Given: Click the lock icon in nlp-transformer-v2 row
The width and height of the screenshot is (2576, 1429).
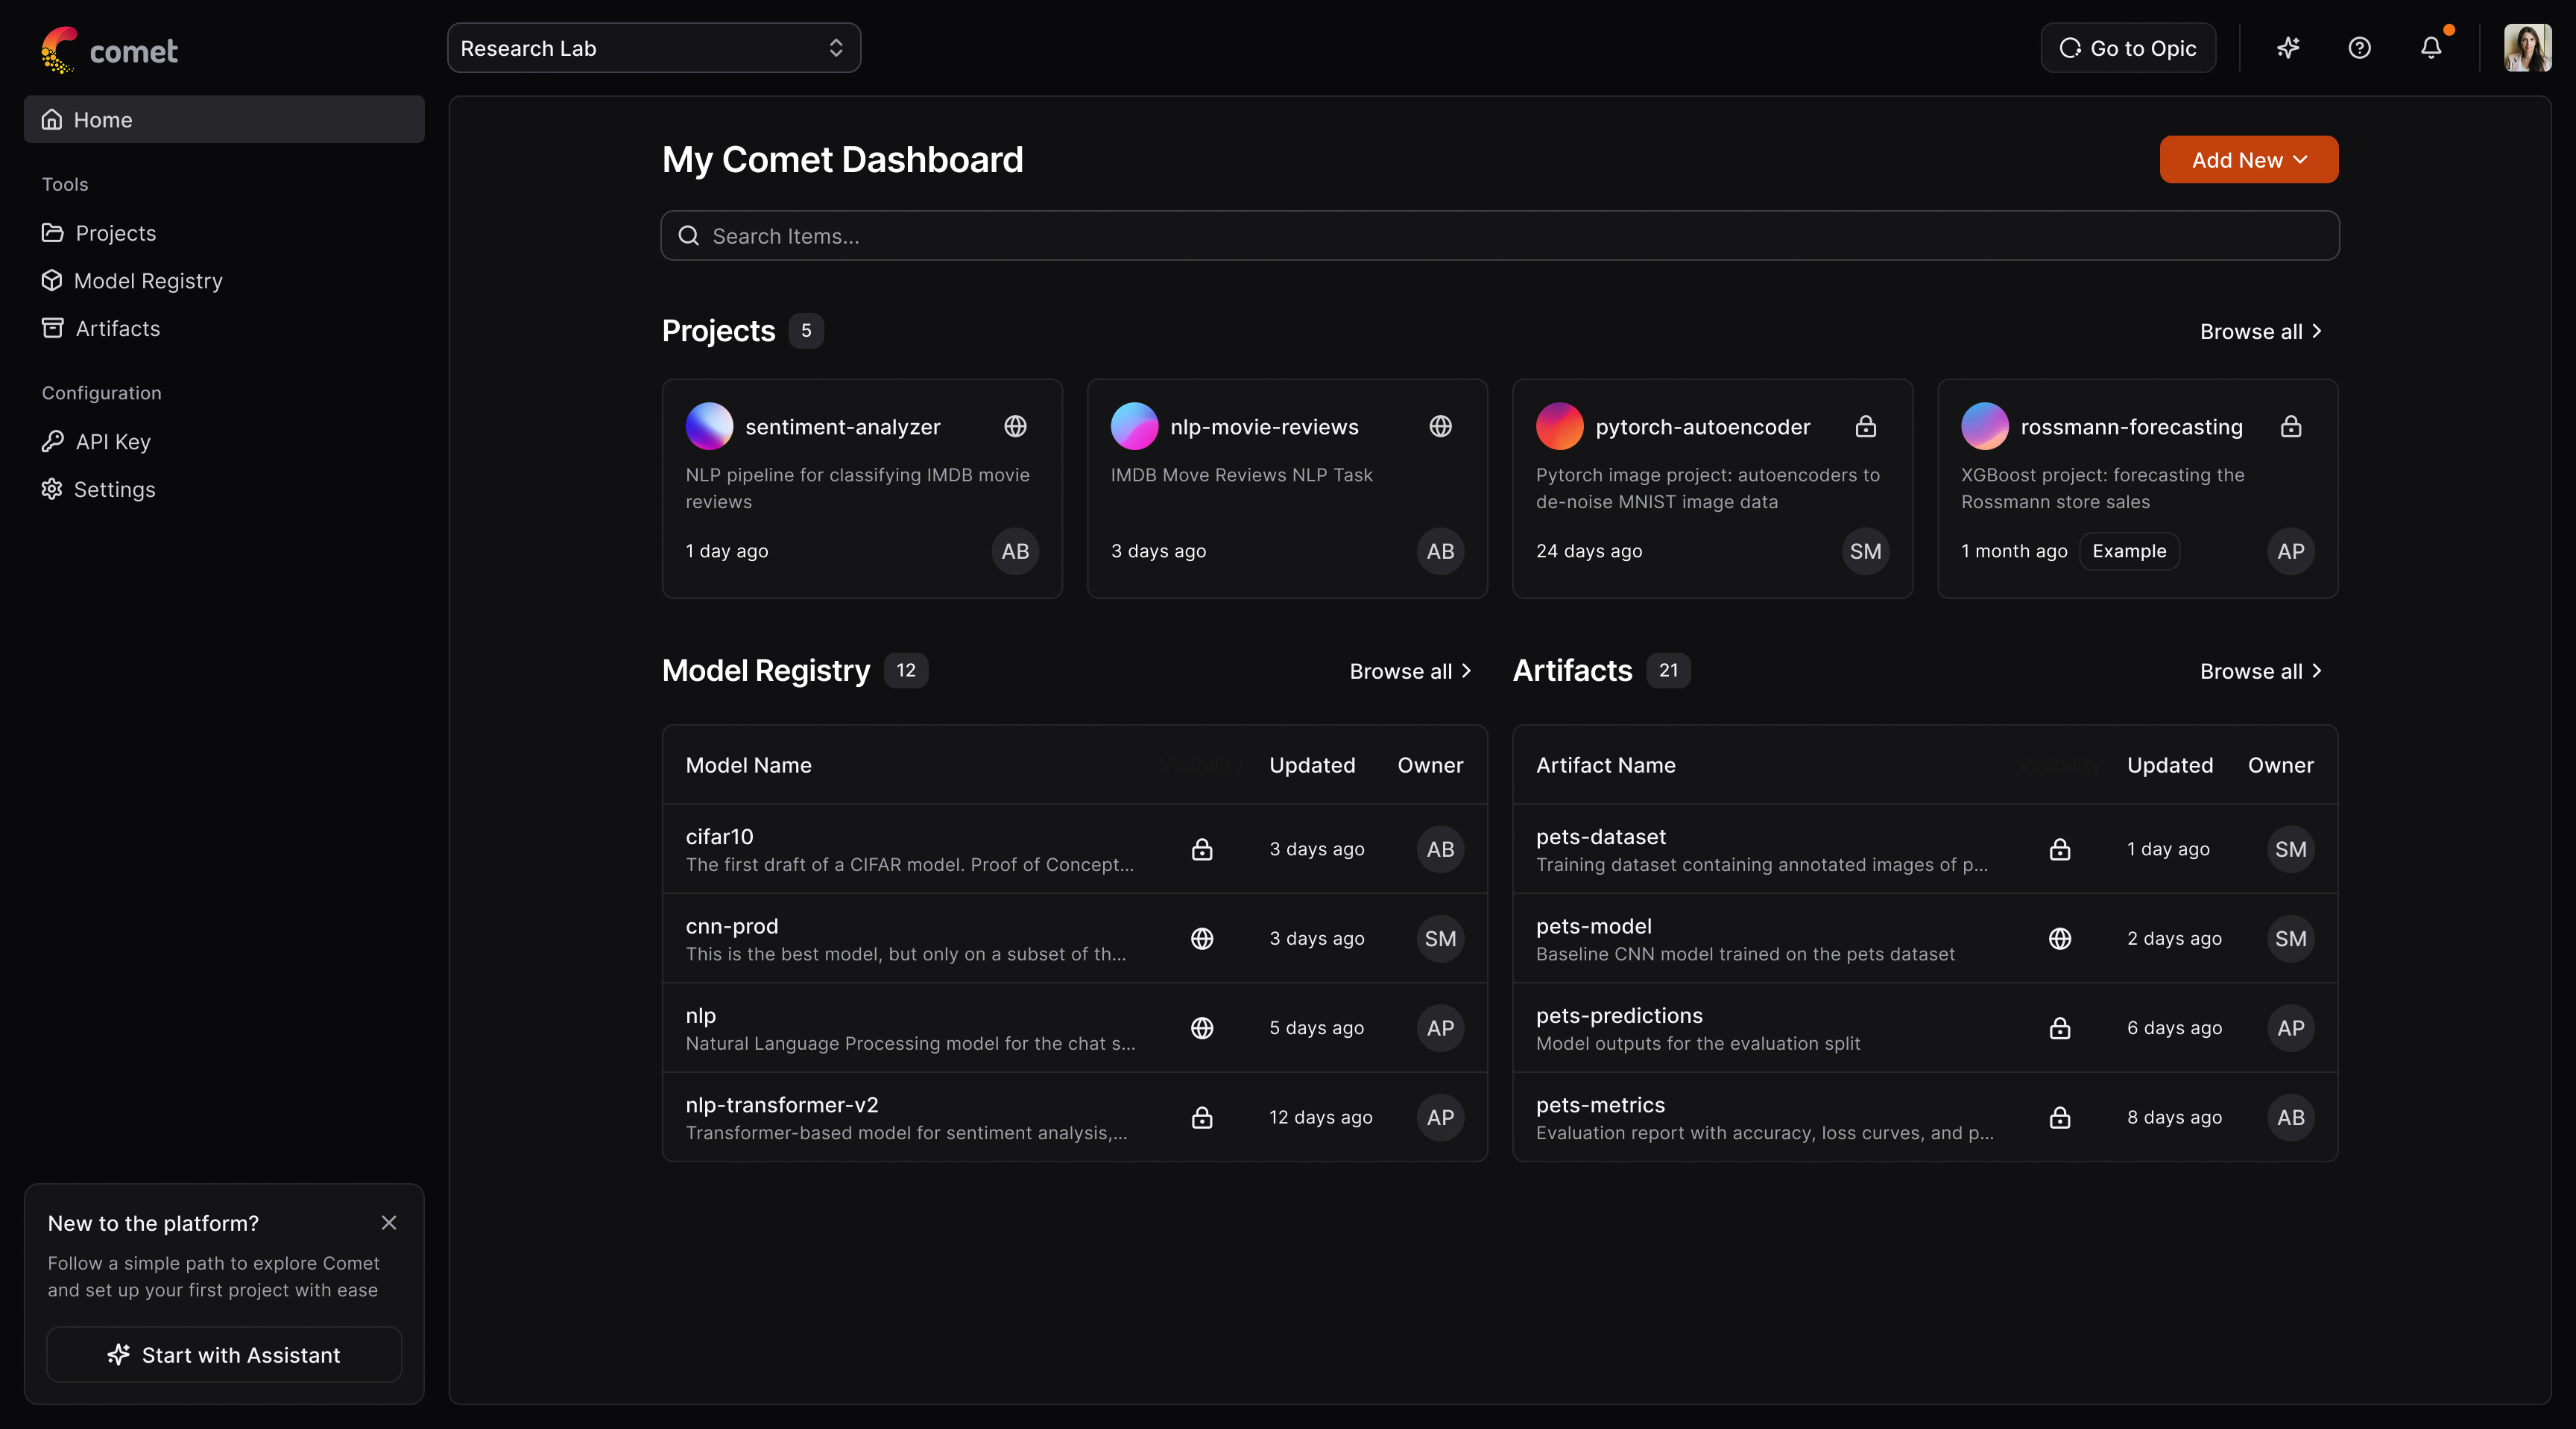Looking at the screenshot, I should 1202,1118.
